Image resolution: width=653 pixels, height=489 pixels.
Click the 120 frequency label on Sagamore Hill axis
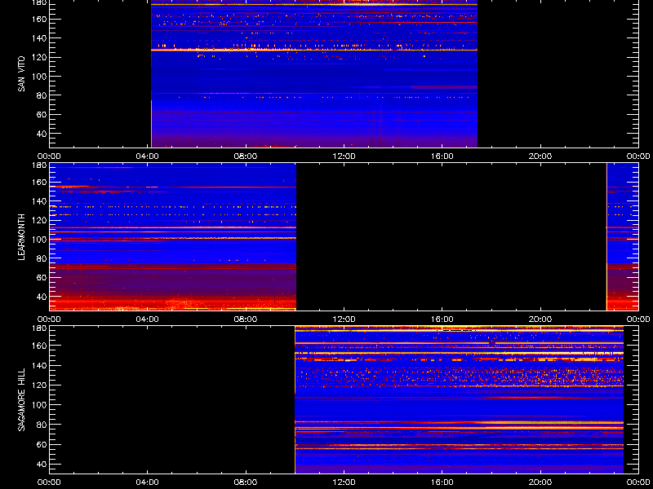coord(38,385)
